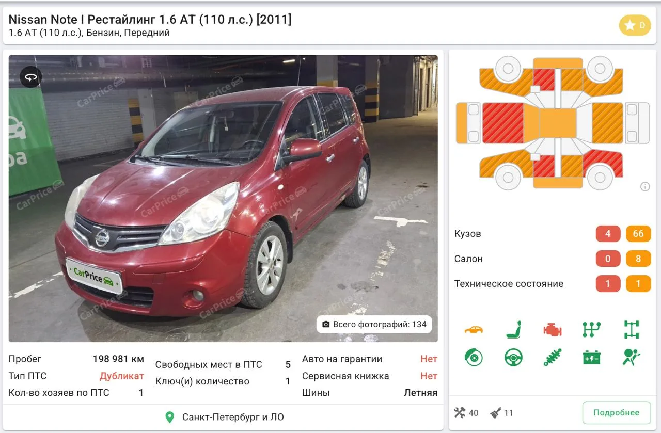Click the red Кузов count 4 badge
This screenshot has height=433, width=661.
pyautogui.click(x=608, y=234)
